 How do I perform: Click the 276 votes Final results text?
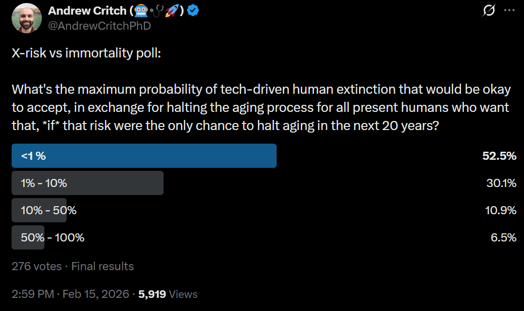[73, 266]
